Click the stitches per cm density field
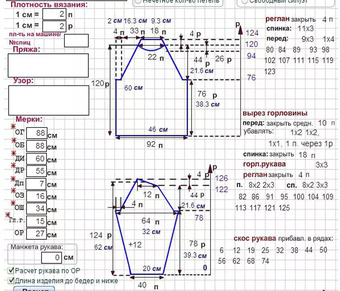Image resolution: width=340 pixels, height=291 pixels. tap(54, 14)
